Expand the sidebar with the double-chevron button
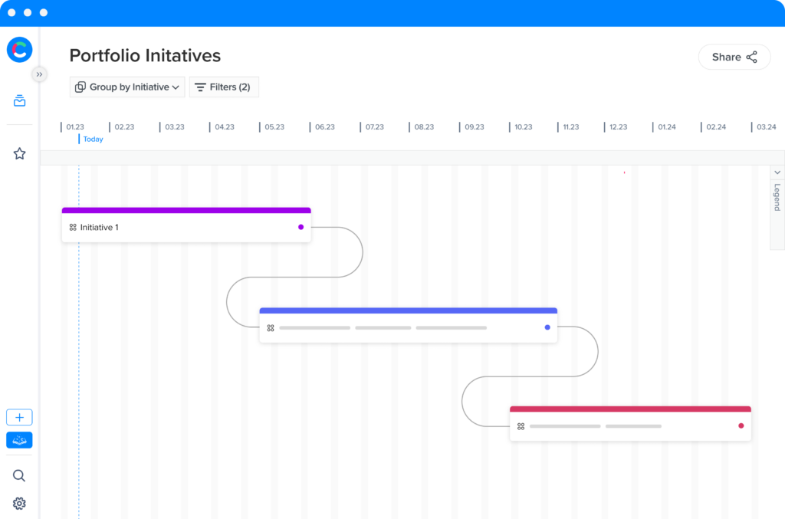The width and height of the screenshot is (785, 519). point(39,74)
